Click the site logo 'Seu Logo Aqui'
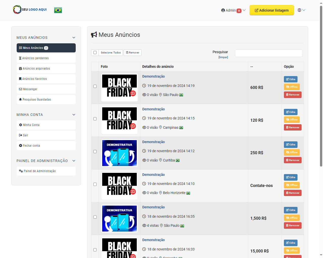The image size is (323, 258). point(30,10)
